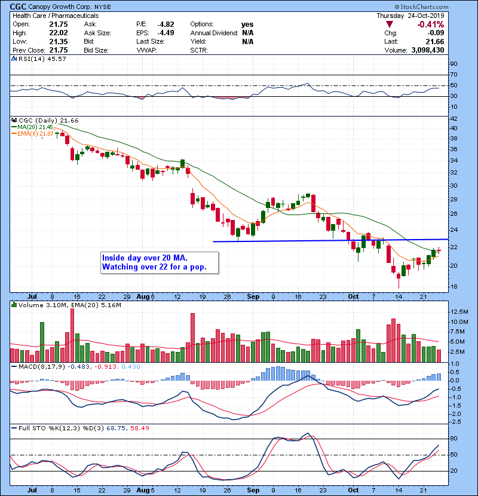Viewport: 478px width, 496px height.
Task: Click the RSI indicator icon beside RSI(14)
Action: click(x=14, y=59)
